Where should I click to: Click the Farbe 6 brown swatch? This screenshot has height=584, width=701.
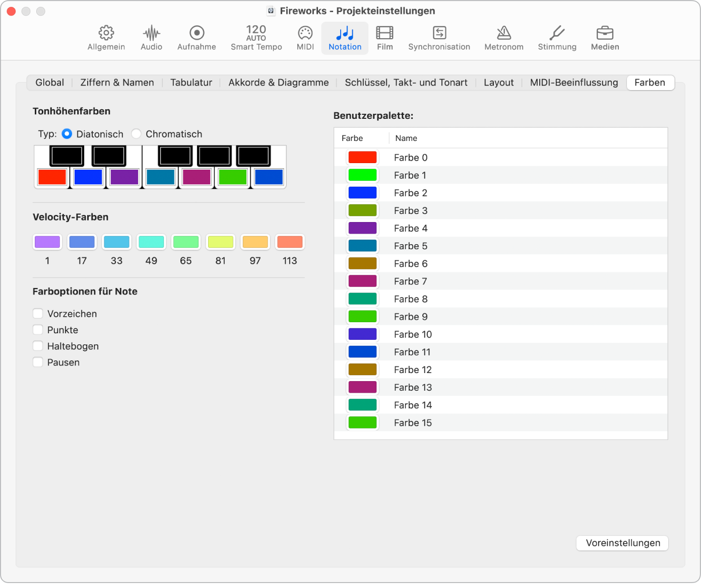point(362,263)
